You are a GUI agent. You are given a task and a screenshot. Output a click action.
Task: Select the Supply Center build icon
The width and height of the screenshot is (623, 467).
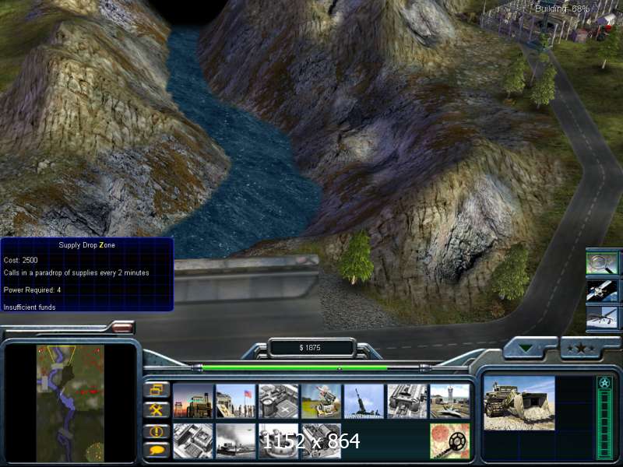pos(279,401)
